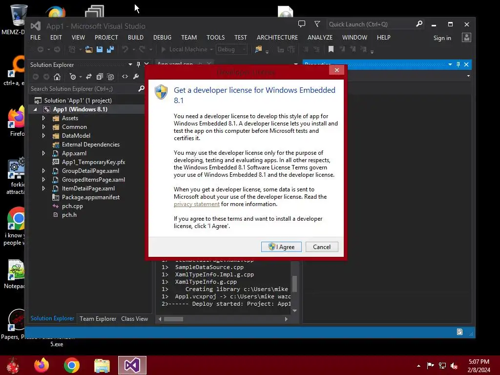Click the I Agree button
This screenshot has height=375, width=500.
[281, 247]
